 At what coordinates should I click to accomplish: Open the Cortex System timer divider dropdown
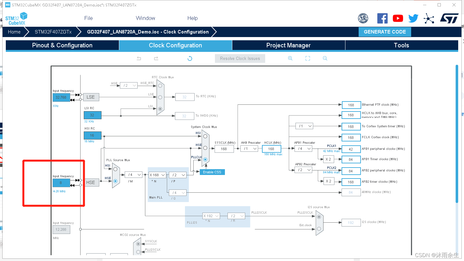click(304, 126)
